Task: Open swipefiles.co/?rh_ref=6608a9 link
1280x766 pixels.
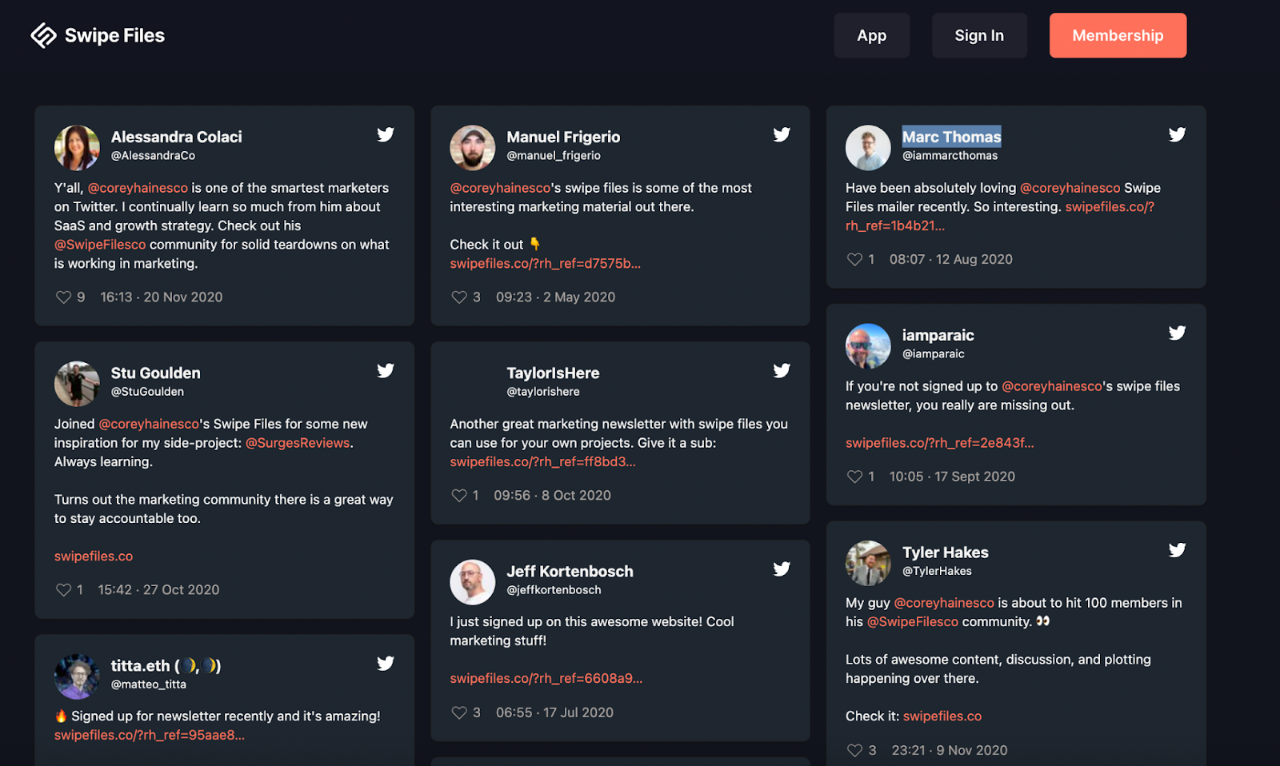Action: (546, 679)
